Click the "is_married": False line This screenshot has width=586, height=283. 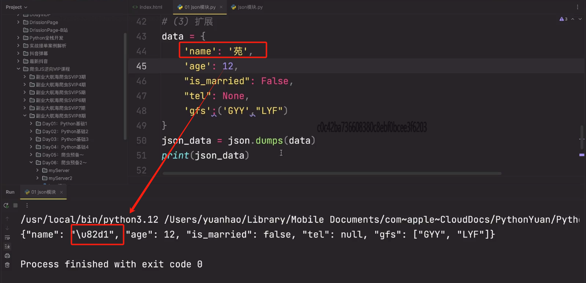click(239, 81)
